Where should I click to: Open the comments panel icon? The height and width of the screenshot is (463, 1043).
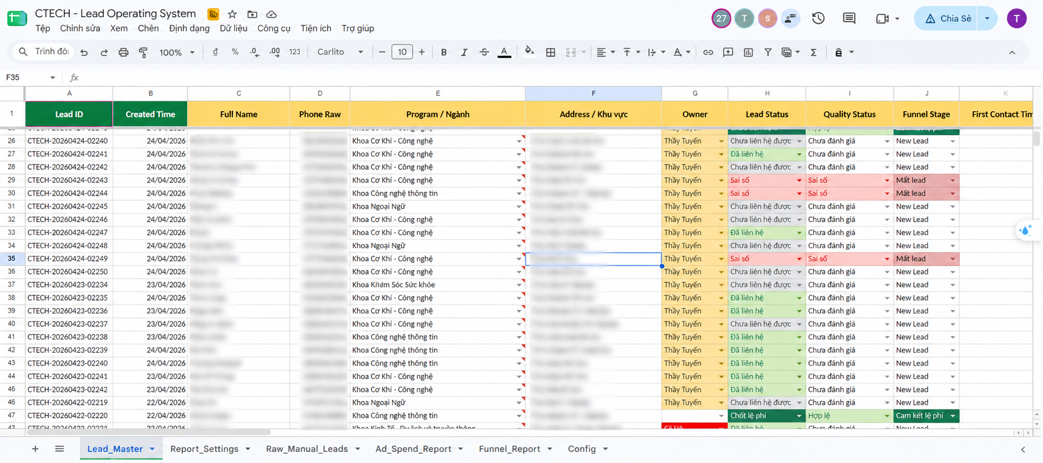pyautogui.click(x=849, y=18)
